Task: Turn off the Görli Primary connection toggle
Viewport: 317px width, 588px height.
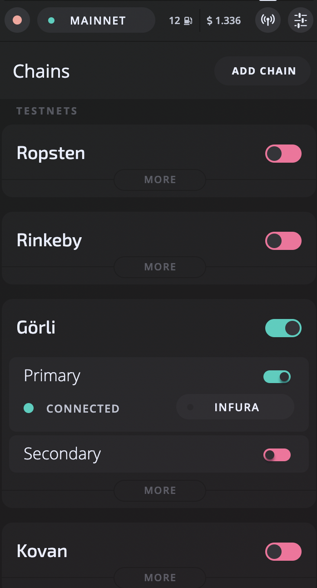Action: [277, 377]
